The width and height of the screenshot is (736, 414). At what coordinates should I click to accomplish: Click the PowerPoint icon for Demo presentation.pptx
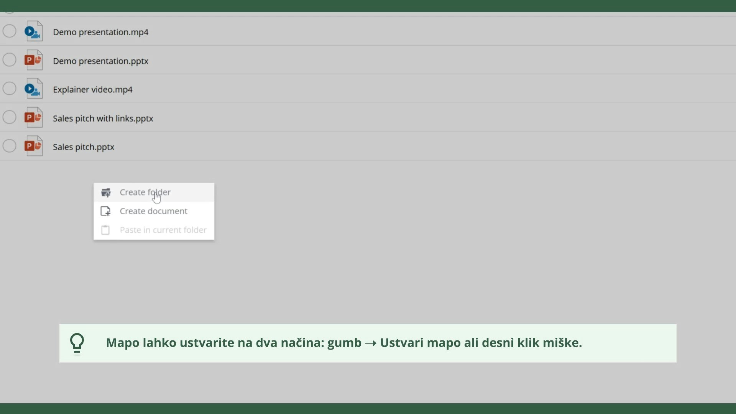tap(33, 60)
